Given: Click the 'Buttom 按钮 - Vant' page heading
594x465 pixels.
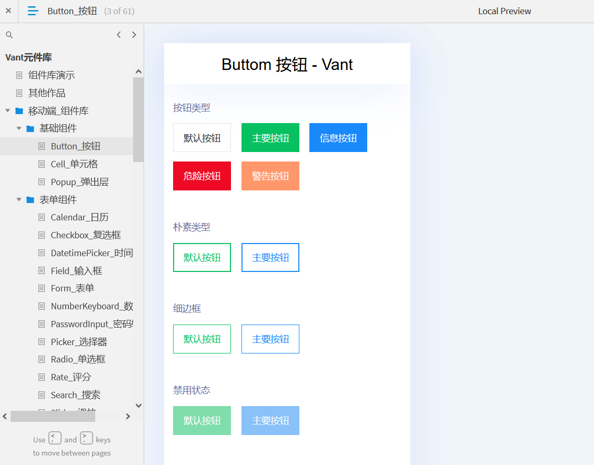Looking at the screenshot, I should tap(287, 64).
